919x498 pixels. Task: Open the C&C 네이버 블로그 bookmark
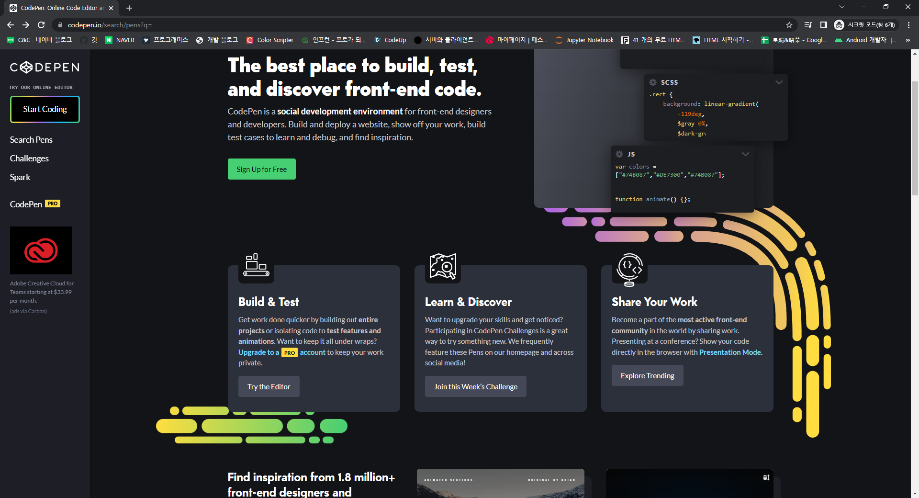39,40
